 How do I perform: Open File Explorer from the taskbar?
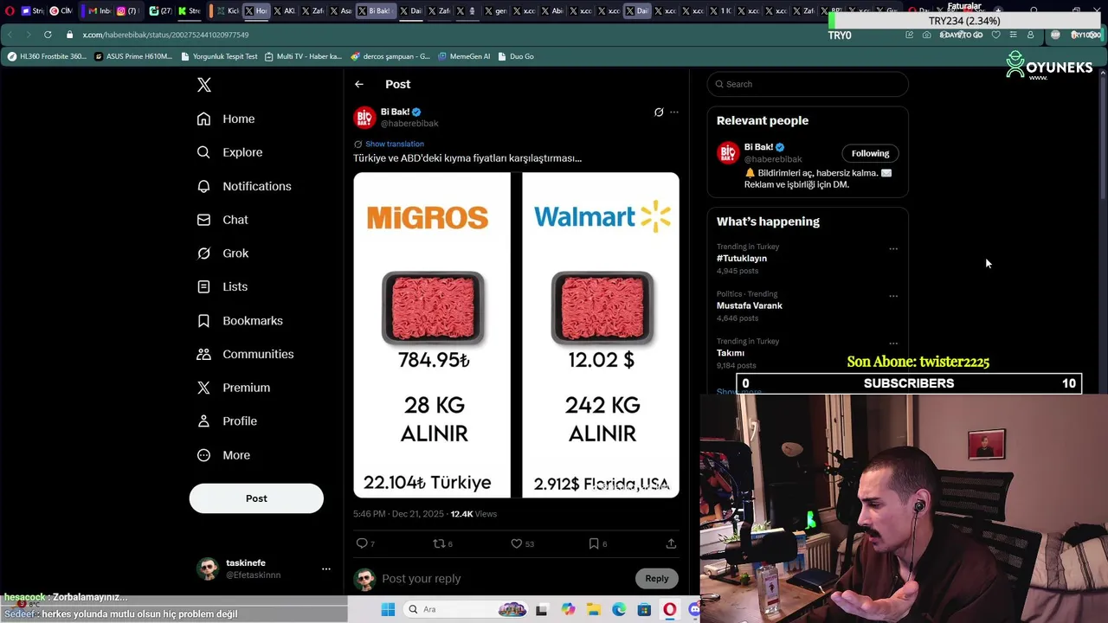(594, 609)
